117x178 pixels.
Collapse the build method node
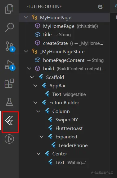coord(29,68)
